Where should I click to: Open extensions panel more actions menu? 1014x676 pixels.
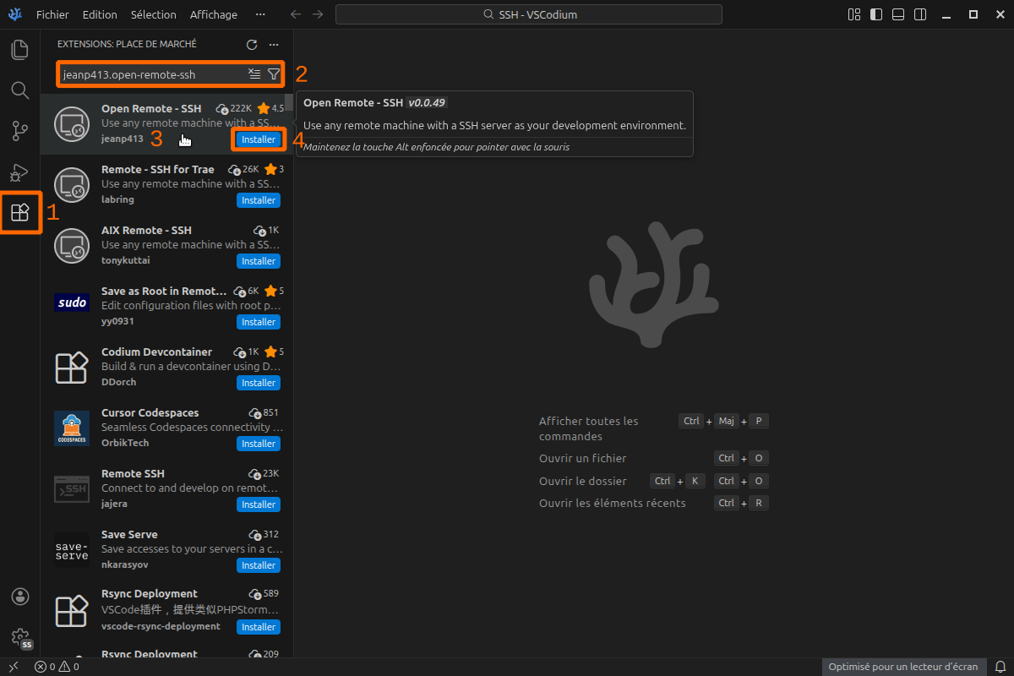click(x=274, y=44)
